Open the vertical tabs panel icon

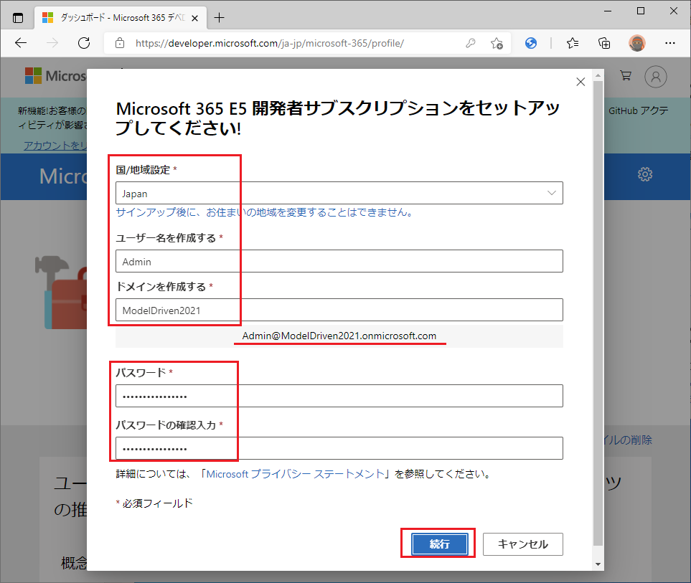click(18, 18)
